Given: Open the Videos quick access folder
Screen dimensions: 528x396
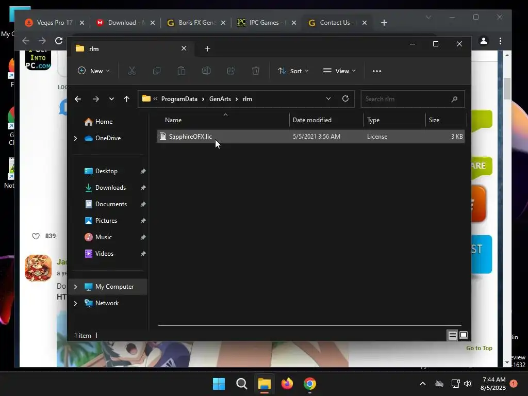Looking at the screenshot, I should pyautogui.click(x=104, y=254).
